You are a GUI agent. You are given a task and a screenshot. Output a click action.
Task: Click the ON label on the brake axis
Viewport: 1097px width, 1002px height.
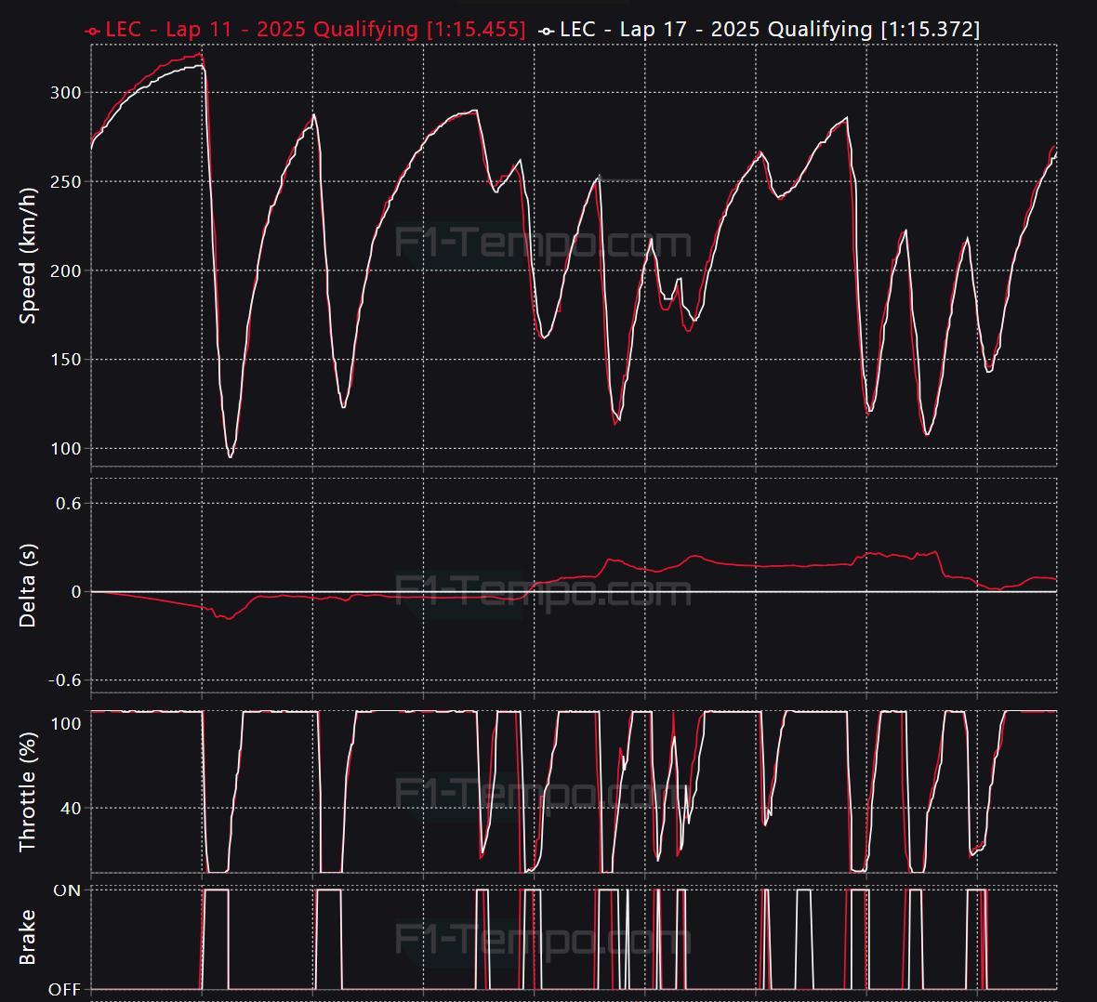(67, 890)
